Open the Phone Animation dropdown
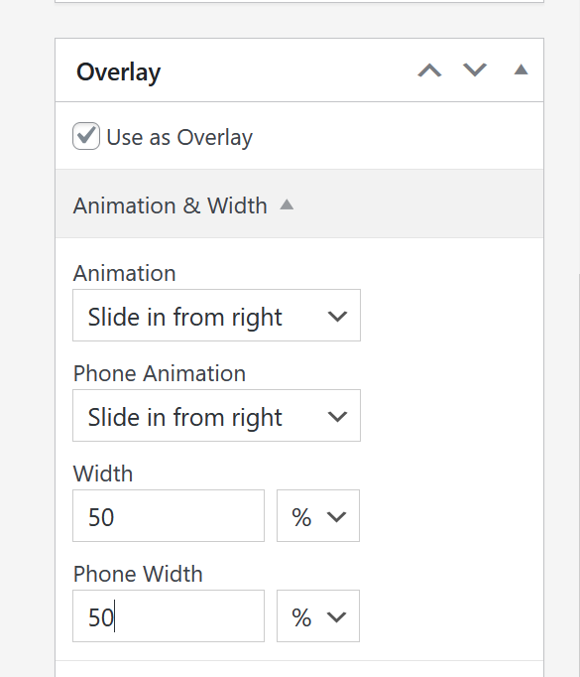 (x=216, y=416)
